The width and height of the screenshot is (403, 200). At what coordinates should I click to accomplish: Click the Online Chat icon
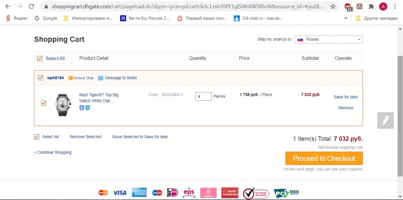(x=71, y=78)
